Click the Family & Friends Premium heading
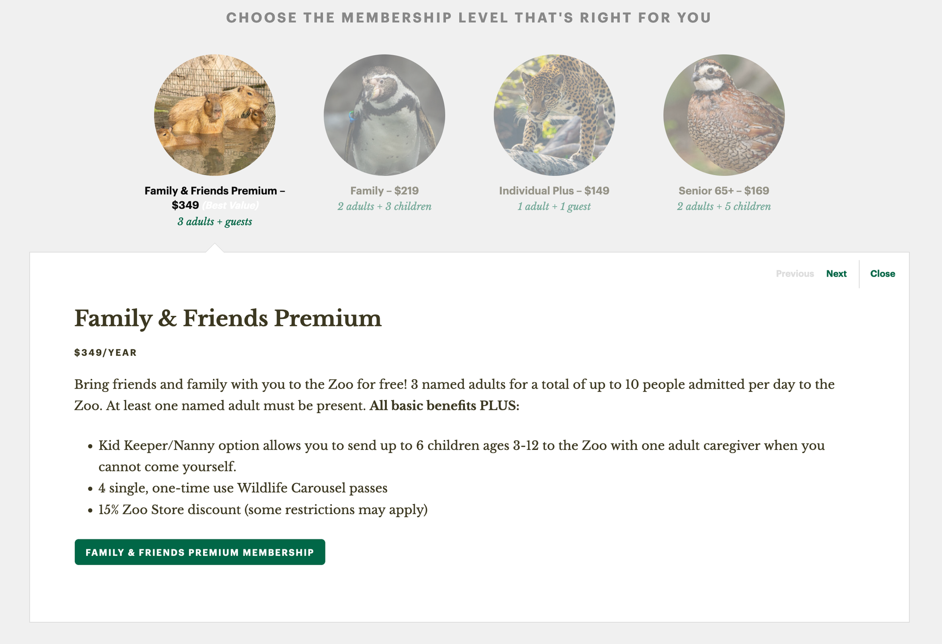Screen dimensions: 942x644 [228, 318]
